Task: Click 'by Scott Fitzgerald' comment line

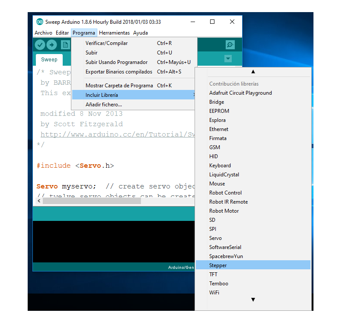Action: [82, 124]
